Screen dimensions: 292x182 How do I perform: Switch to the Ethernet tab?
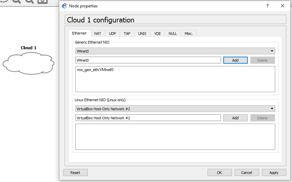click(79, 33)
